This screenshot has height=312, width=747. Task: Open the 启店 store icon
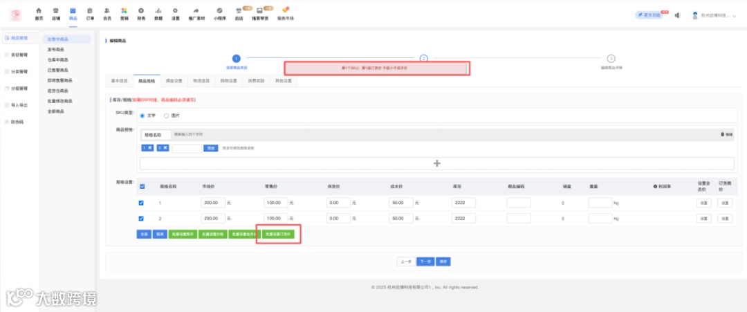click(239, 10)
